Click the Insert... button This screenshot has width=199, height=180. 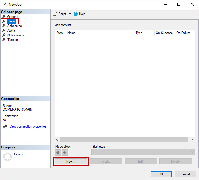click(106, 162)
